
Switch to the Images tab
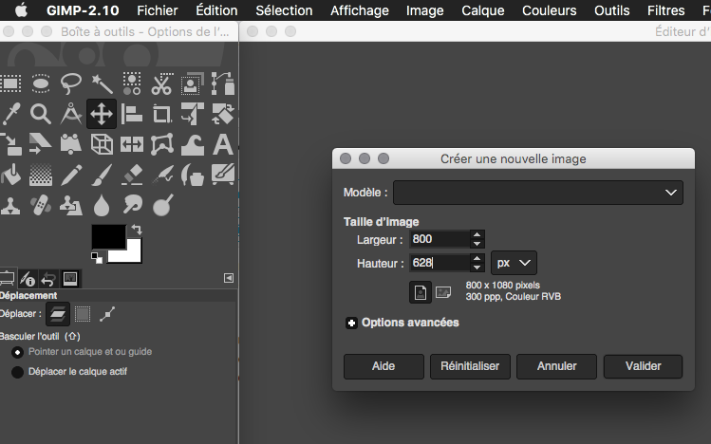tap(70, 279)
